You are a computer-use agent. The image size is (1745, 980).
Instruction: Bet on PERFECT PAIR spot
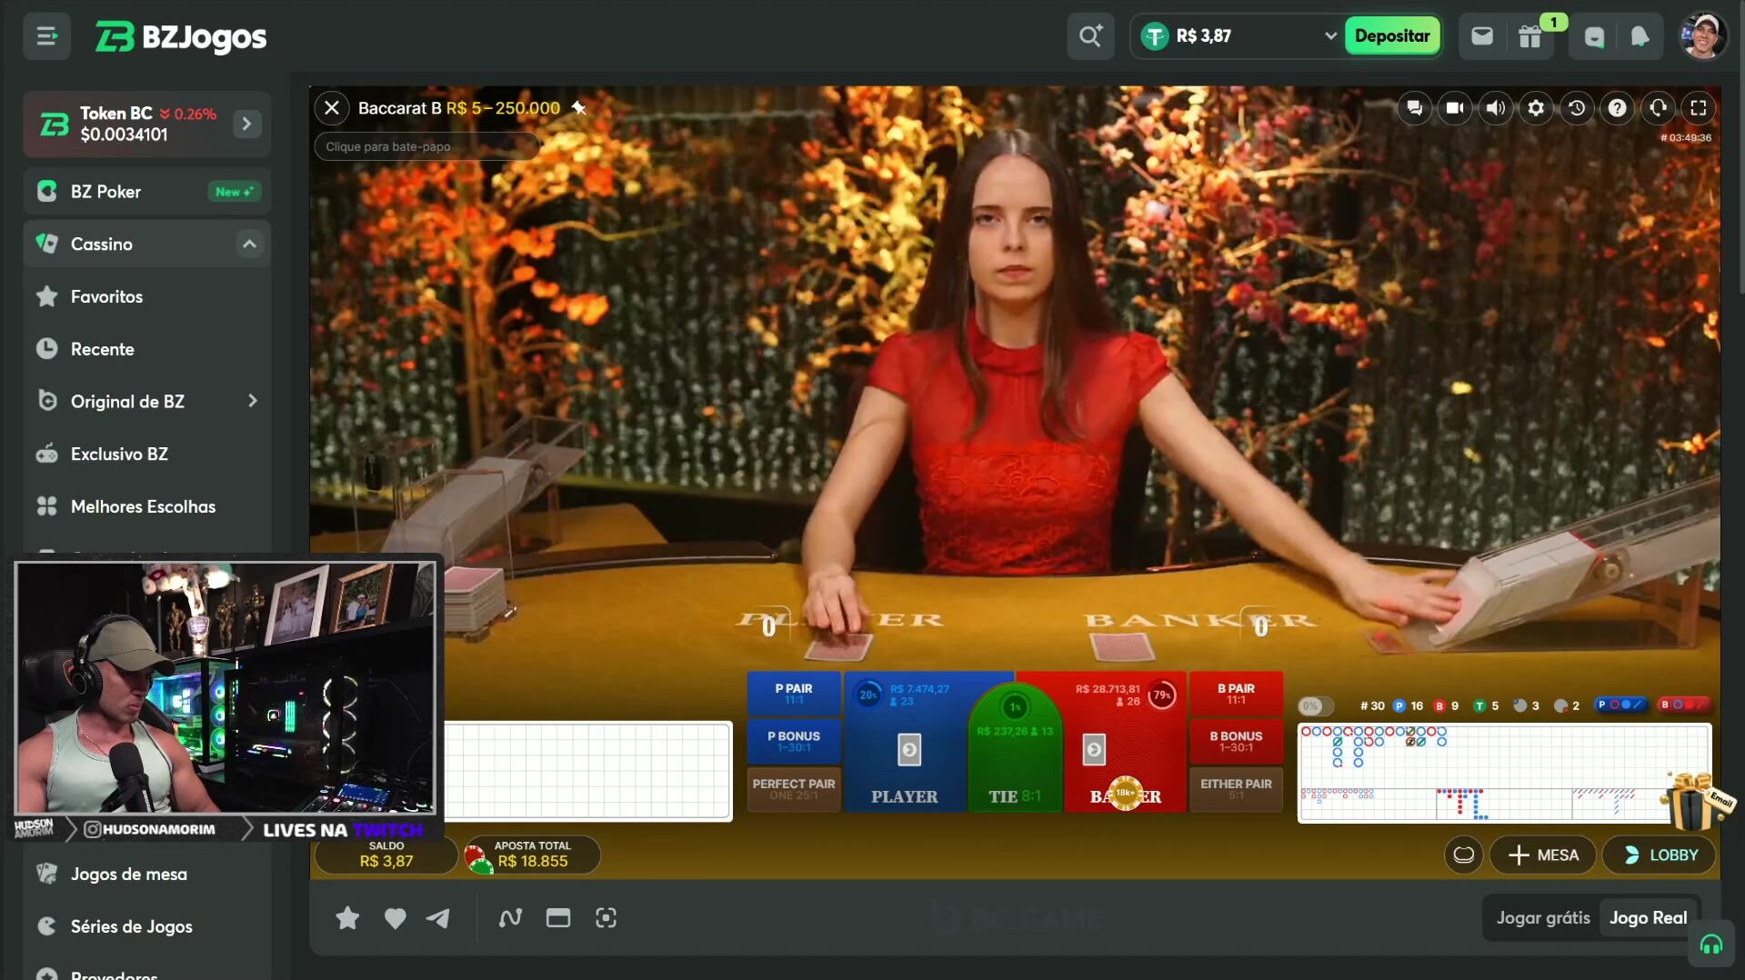(793, 788)
